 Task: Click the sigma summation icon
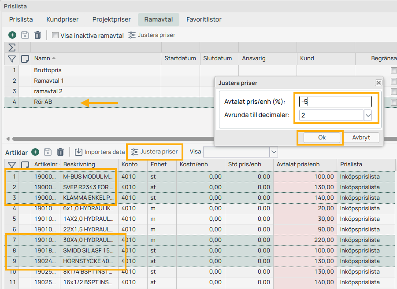(12, 48)
